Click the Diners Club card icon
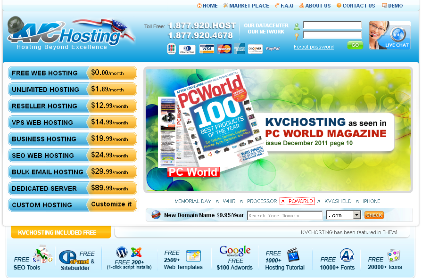This screenshot has width=422, height=278. click(x=187, y=49)
